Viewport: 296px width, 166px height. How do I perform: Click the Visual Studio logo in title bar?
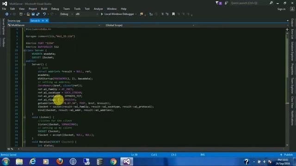click(5, 4)
